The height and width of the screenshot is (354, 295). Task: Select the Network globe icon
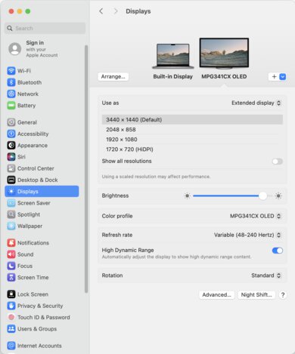point(11,94)
